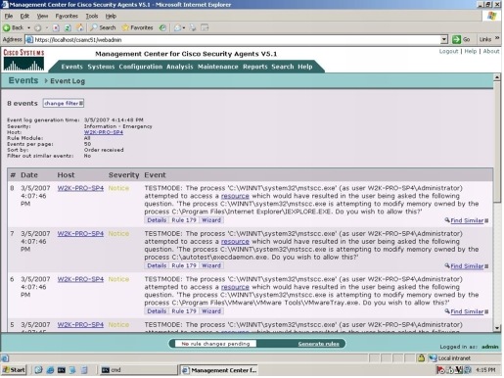Screen dimensions: 504x378
Task: Click Find Similar for event 7
Action: tap(467, 266)
